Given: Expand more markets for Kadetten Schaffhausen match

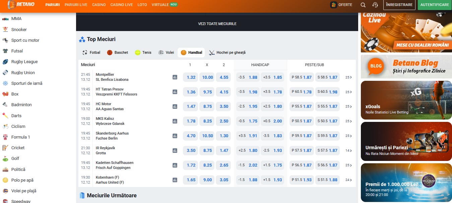Looking at the screenshot, I should tap(349, 165).
